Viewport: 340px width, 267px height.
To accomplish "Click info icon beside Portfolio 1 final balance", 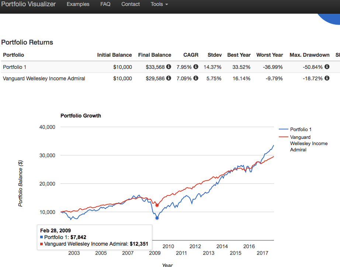I will click(x=169, y=67).
